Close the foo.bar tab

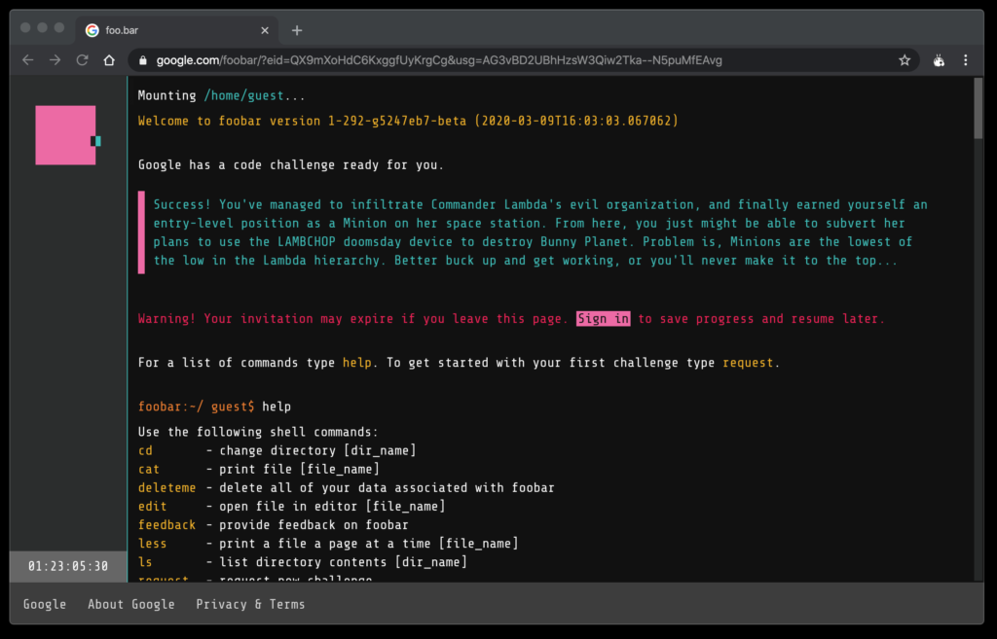[x=265, y=30]
